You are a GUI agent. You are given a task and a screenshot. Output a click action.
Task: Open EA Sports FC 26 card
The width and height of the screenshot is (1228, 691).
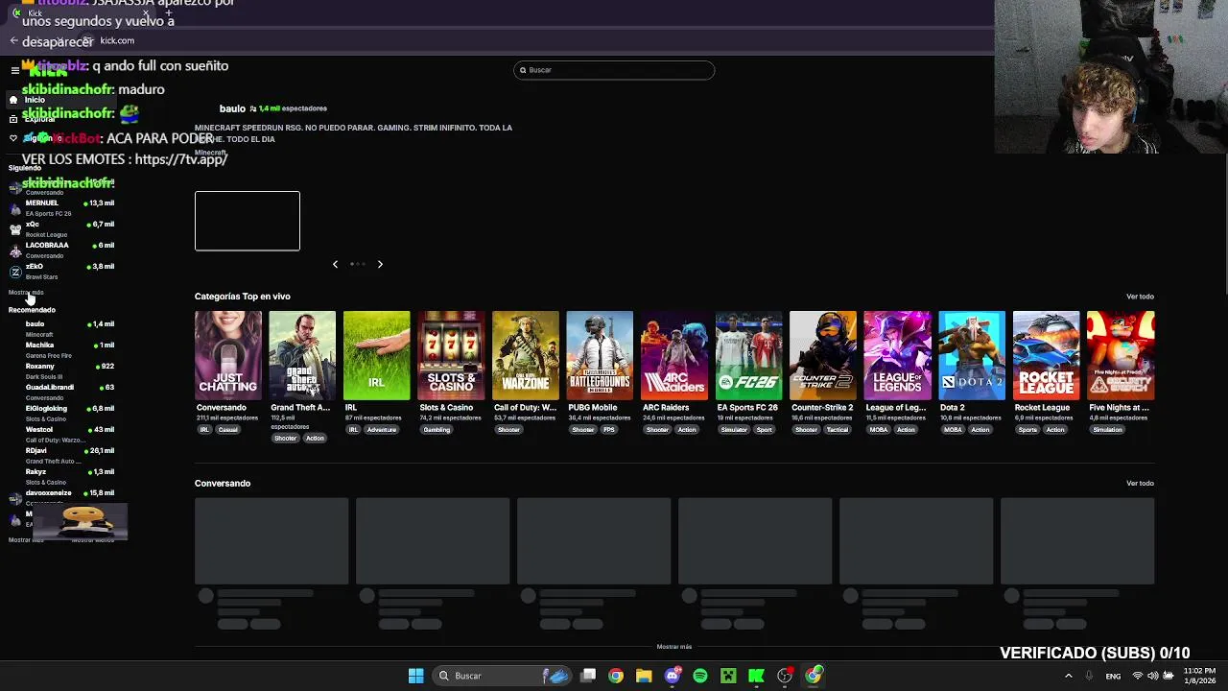(x=748, y=355)
